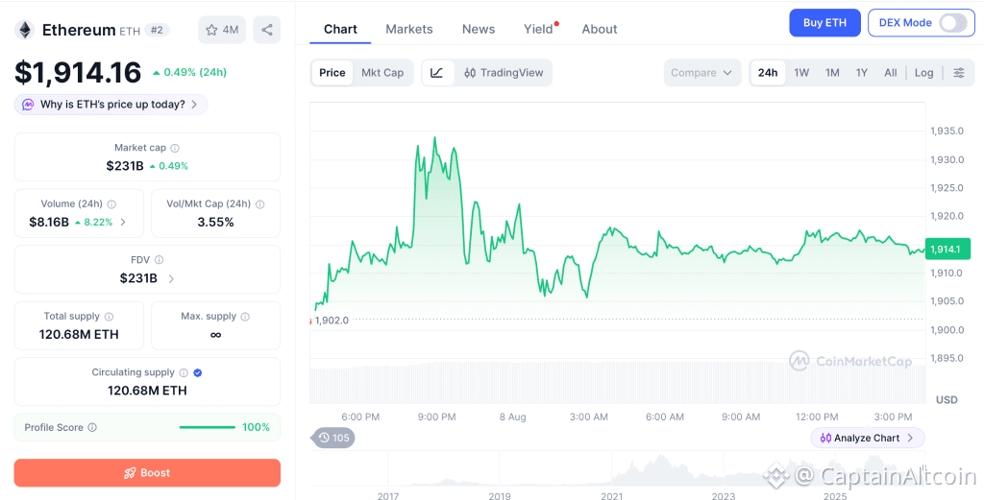This screenshot has width=984, height=500.
Task: Click the price line peak near 9:00 PM
Action: click(x=435, y=138)
